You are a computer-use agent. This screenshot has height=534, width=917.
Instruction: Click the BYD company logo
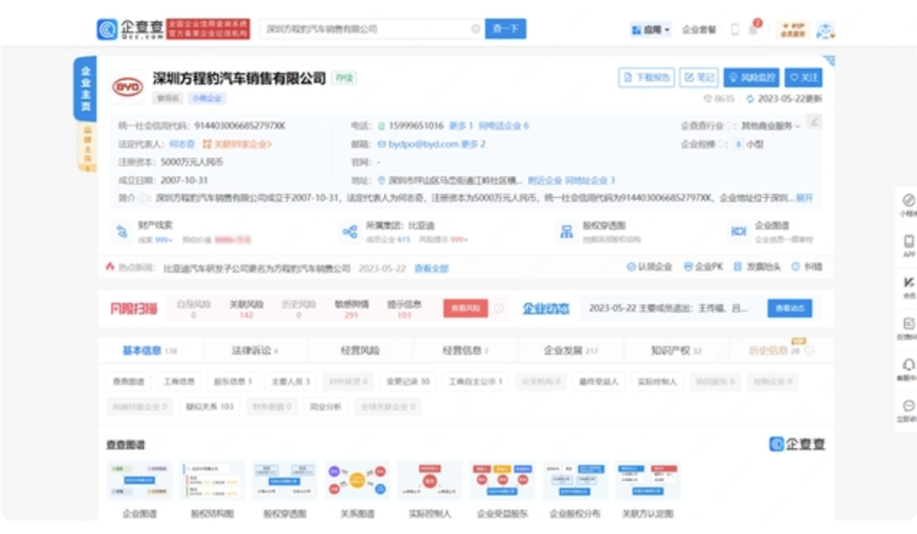pyautogui.click(x=127, y=87)
